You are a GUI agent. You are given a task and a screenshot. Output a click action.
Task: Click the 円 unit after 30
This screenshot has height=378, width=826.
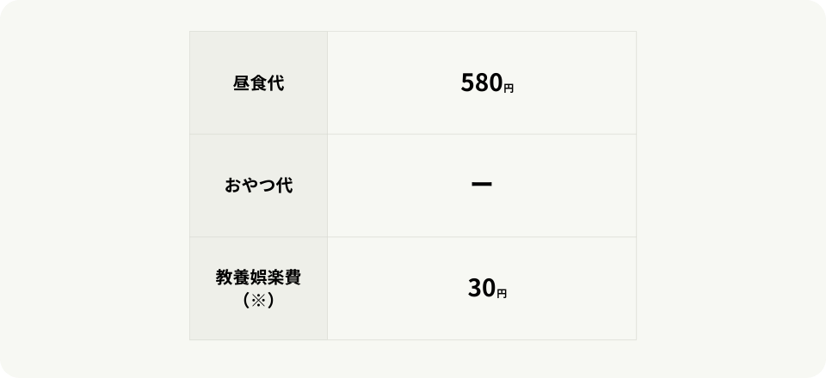[x=502, y=294]
